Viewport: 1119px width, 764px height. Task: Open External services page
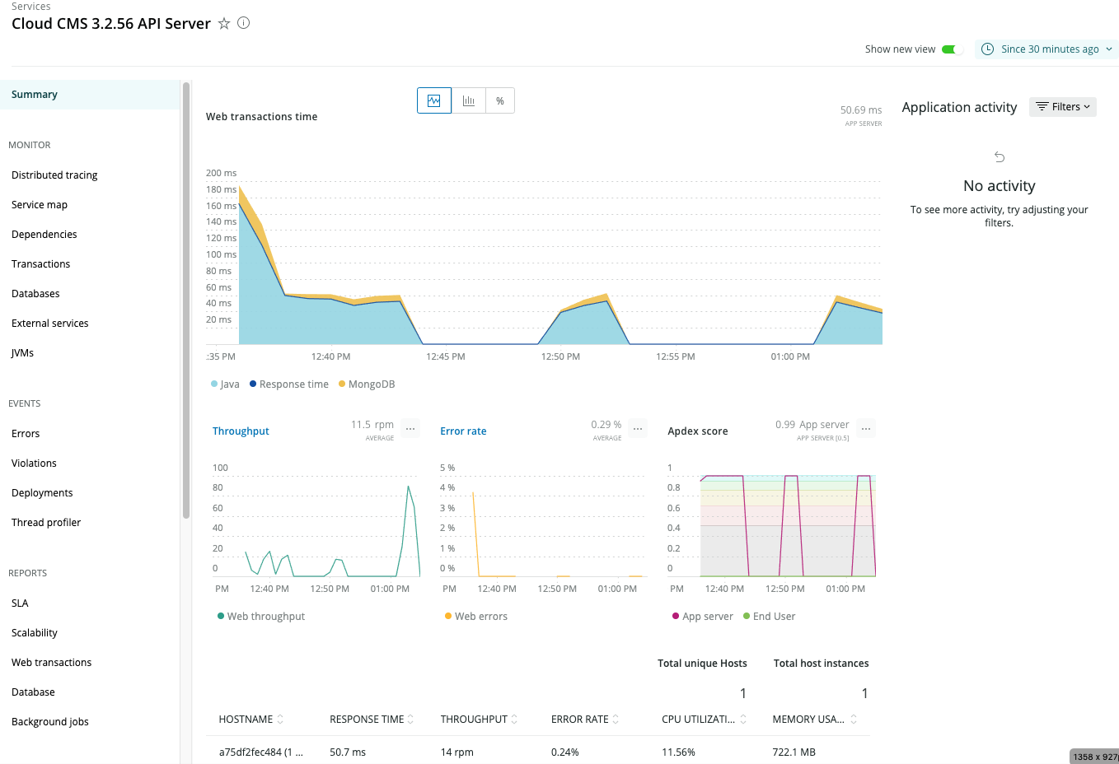click(x=50, y=324)
